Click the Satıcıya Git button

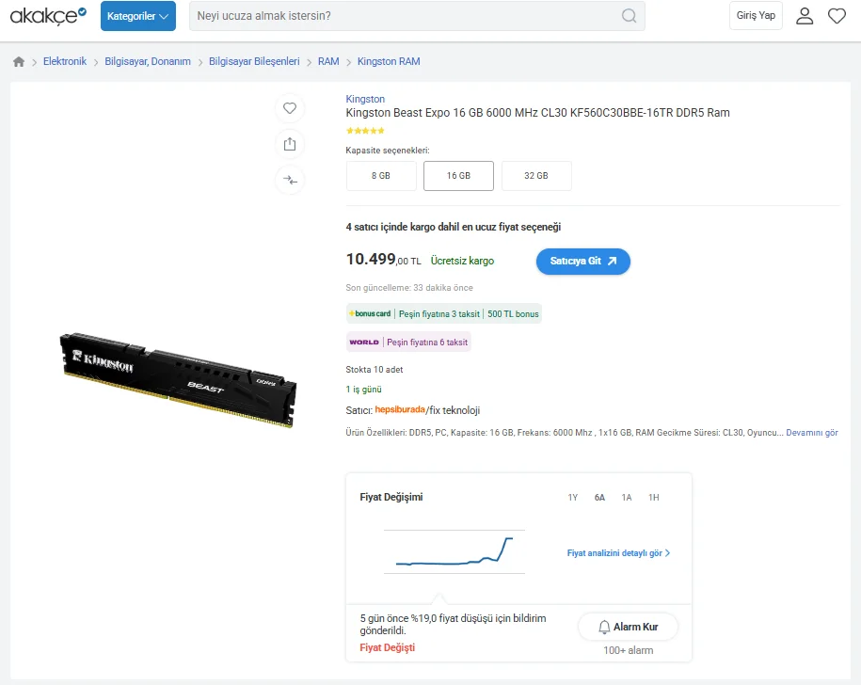point(583,262)
